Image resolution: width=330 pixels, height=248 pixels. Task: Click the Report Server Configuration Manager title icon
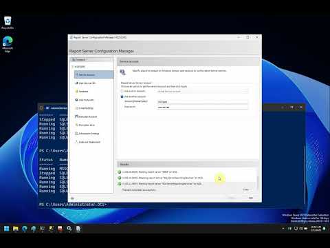[x=71, y=37]
